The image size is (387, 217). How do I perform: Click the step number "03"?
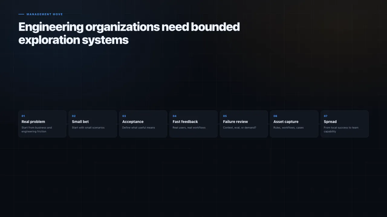pos(124,116)
